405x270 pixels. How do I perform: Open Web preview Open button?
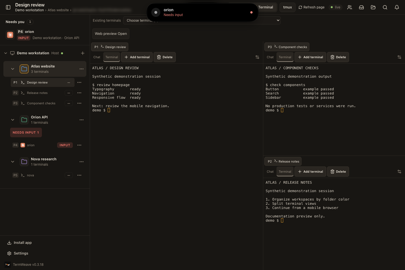111,34
